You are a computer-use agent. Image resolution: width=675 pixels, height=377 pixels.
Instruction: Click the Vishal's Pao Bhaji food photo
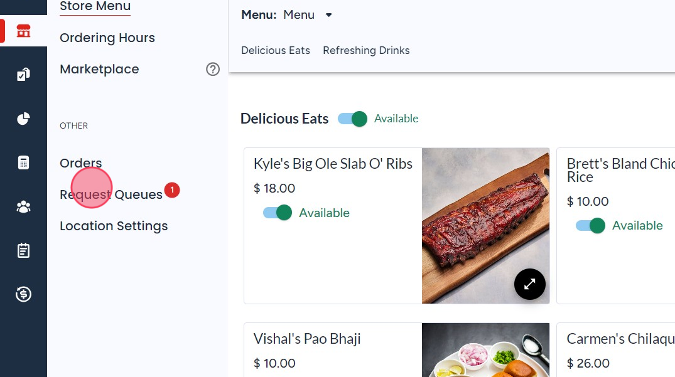[485, 350]
